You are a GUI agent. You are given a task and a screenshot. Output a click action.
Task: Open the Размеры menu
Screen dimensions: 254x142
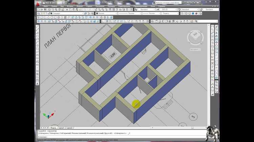point(112,6)
